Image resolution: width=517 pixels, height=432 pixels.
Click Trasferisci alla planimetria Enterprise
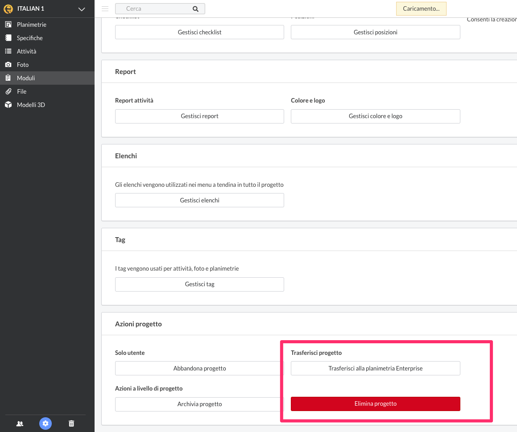[375, 368]
